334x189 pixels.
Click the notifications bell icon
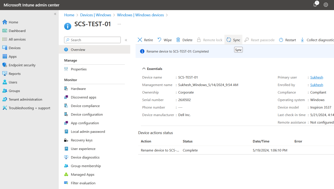tap(315, 5)
